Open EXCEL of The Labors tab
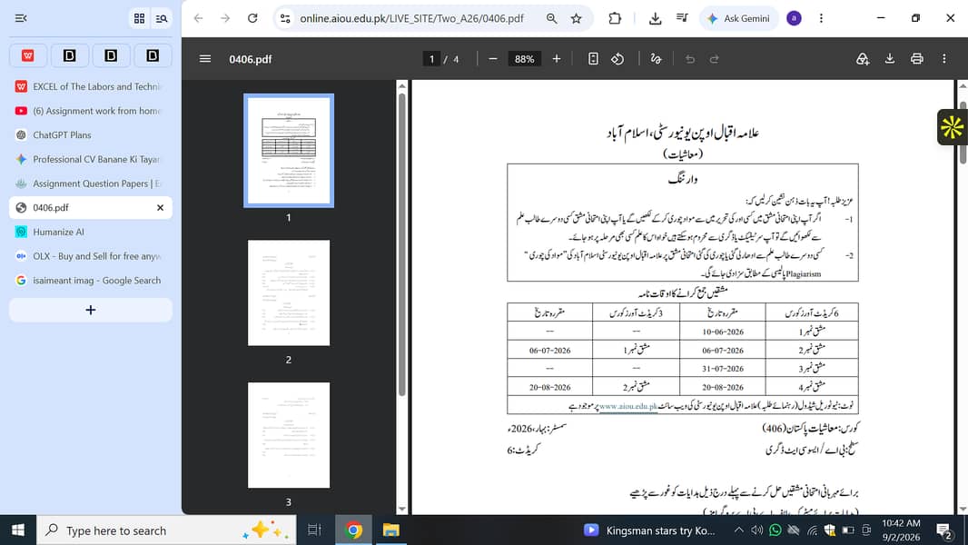 [x=91, y=86]
